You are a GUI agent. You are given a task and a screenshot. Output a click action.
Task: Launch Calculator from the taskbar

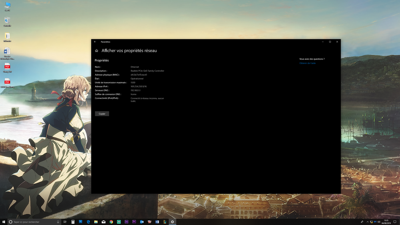point(73,222)
